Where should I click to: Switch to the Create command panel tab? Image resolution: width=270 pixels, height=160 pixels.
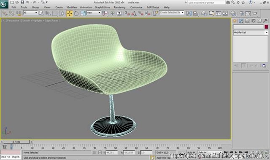[235, 21]
